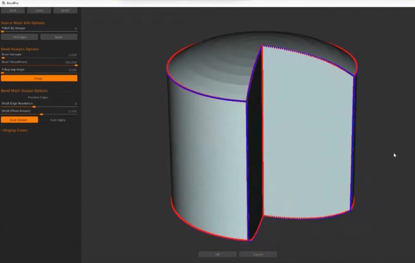The width and height of the screenshot is (415, 263).
Task: Click the Polish By Groups slider
Action: coord(39,32)
